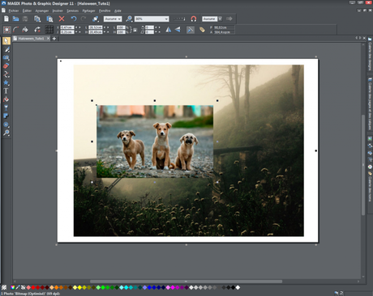Pick the yellow color swatch
Viewport: 373px width, 296px height.
(79, 288)
